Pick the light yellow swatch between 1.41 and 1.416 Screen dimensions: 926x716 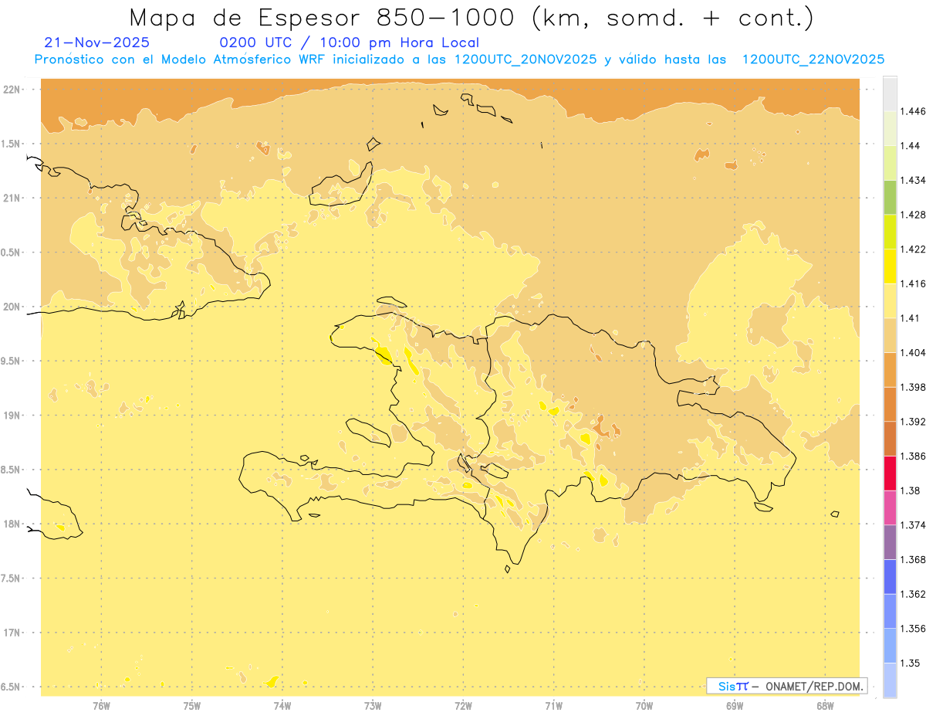pos(890,300)
